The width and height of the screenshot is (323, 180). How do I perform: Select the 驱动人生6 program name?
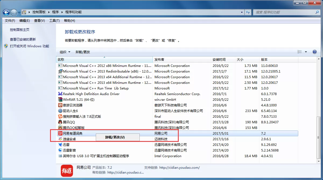[70, 111]
